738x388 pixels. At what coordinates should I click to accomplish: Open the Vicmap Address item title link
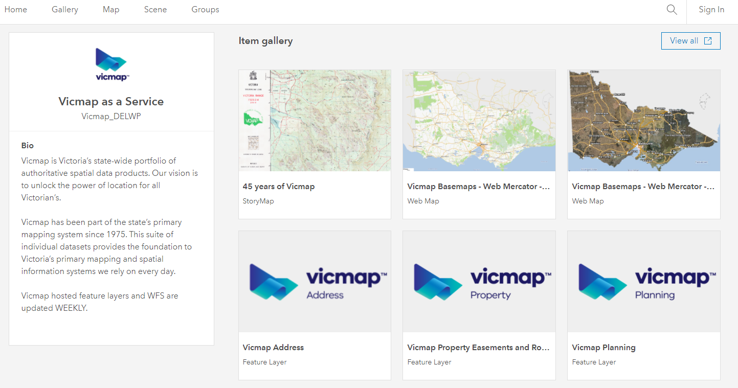tap(273, 347)
